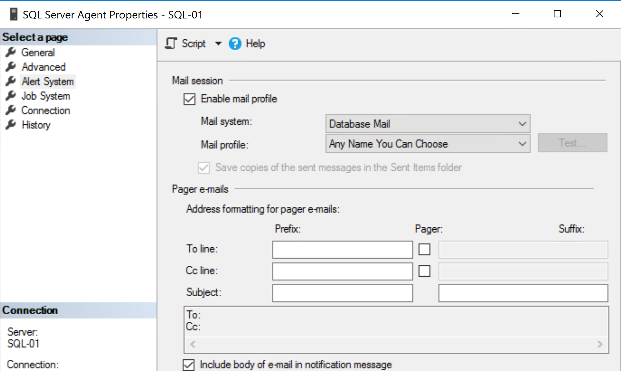Click the 'Select a page' header

(x=35, y=37)
